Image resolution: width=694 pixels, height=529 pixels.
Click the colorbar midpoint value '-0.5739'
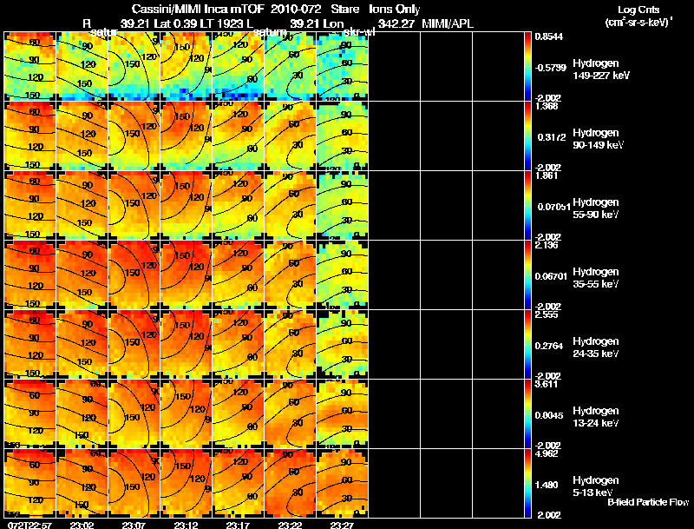coord(550,68)
